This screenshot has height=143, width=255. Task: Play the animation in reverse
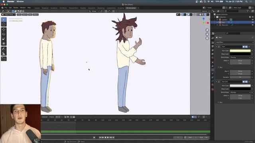pos(105,137)
